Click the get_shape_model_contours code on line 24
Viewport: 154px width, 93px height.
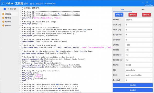tap(46, 53)
